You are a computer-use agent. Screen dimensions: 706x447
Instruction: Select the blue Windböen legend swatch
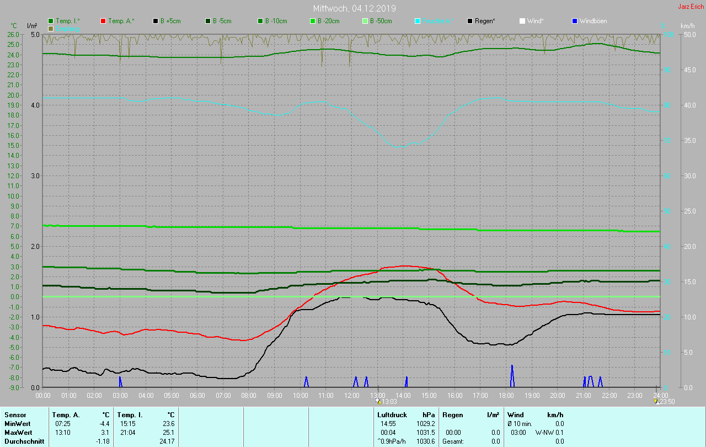pyautogui.click(x=575, y=21)
